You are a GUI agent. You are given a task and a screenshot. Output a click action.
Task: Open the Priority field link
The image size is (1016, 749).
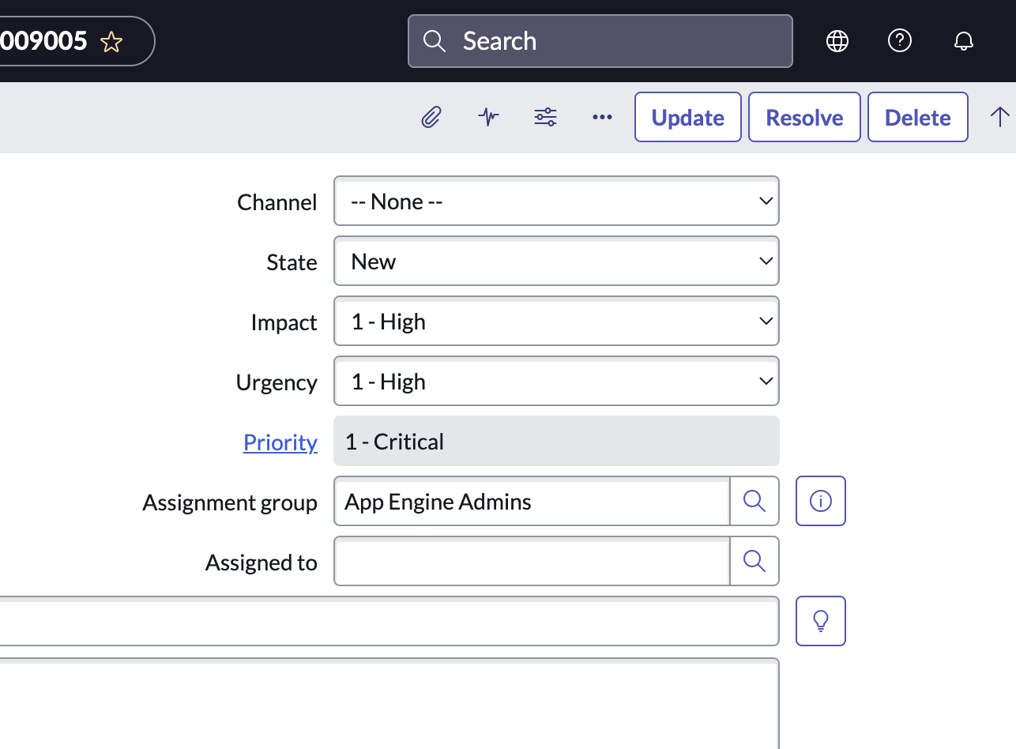(280, 442)
